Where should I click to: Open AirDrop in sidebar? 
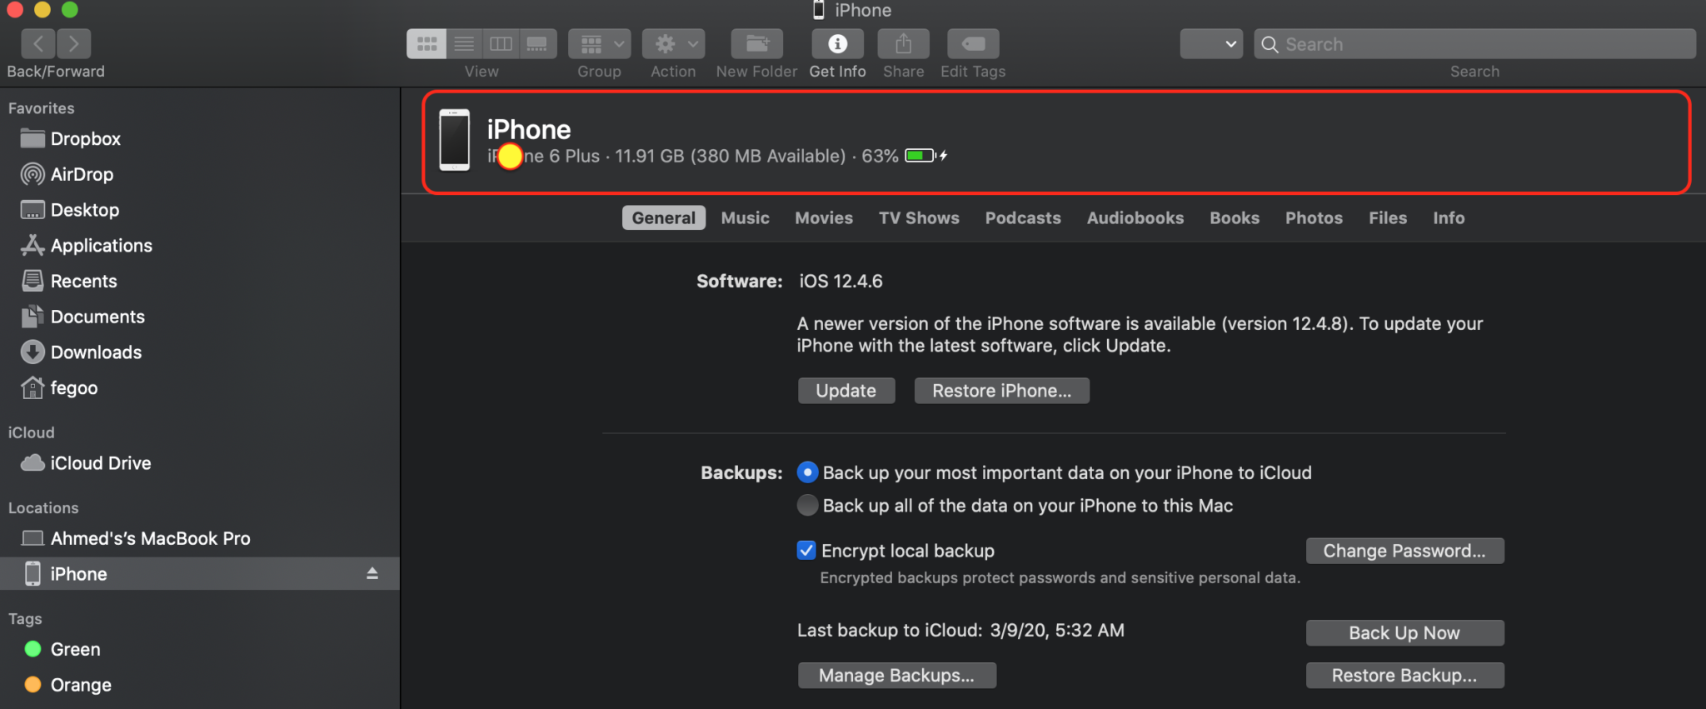click(x=82, y=174)
